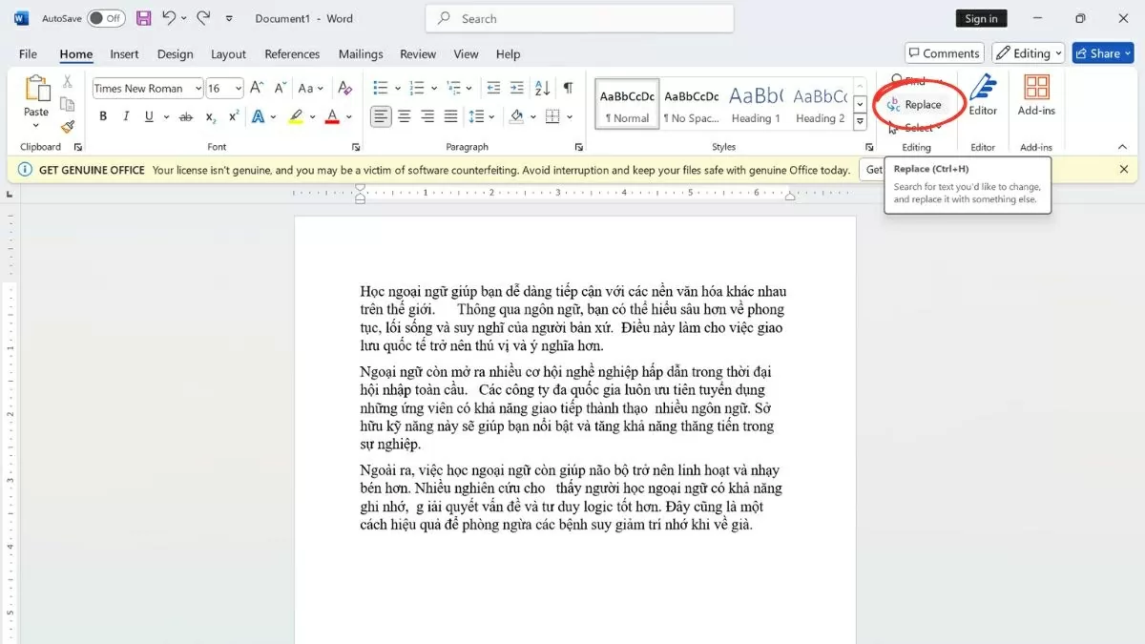Open the Sort icon in Paragraph group
The height and width of the screenshot is (644, 1145).
coord(542,88)
